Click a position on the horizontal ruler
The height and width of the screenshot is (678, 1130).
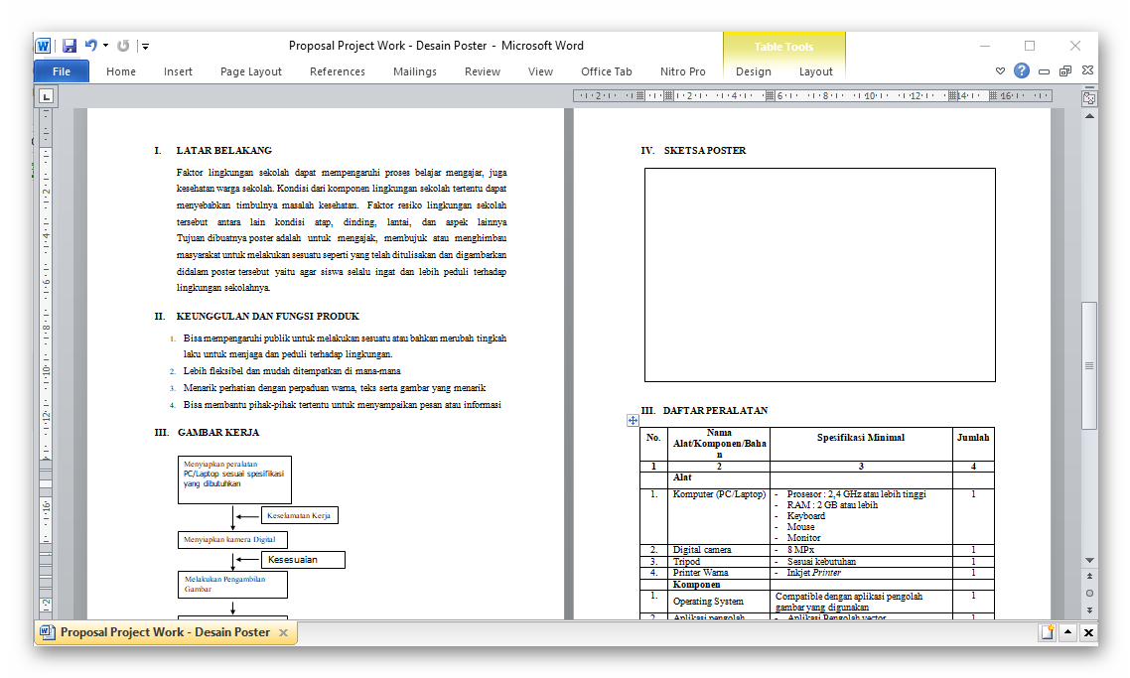click(x=794, y=95)
